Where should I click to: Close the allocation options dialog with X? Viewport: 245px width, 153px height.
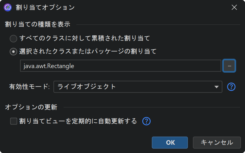tap(234, 7)
